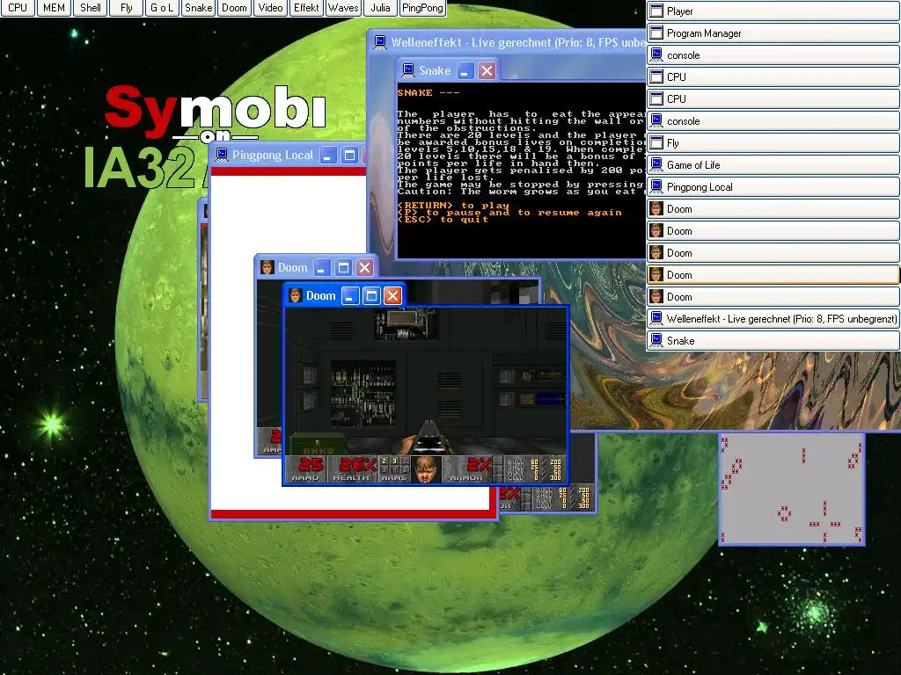Open the Julia fractal launcher
The height and width of the screenshot is (675, 901).
pyautogui.click(x=380, y=8)
